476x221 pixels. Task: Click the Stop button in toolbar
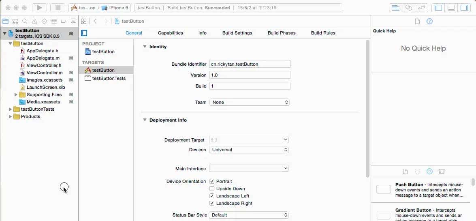point(58,8)
